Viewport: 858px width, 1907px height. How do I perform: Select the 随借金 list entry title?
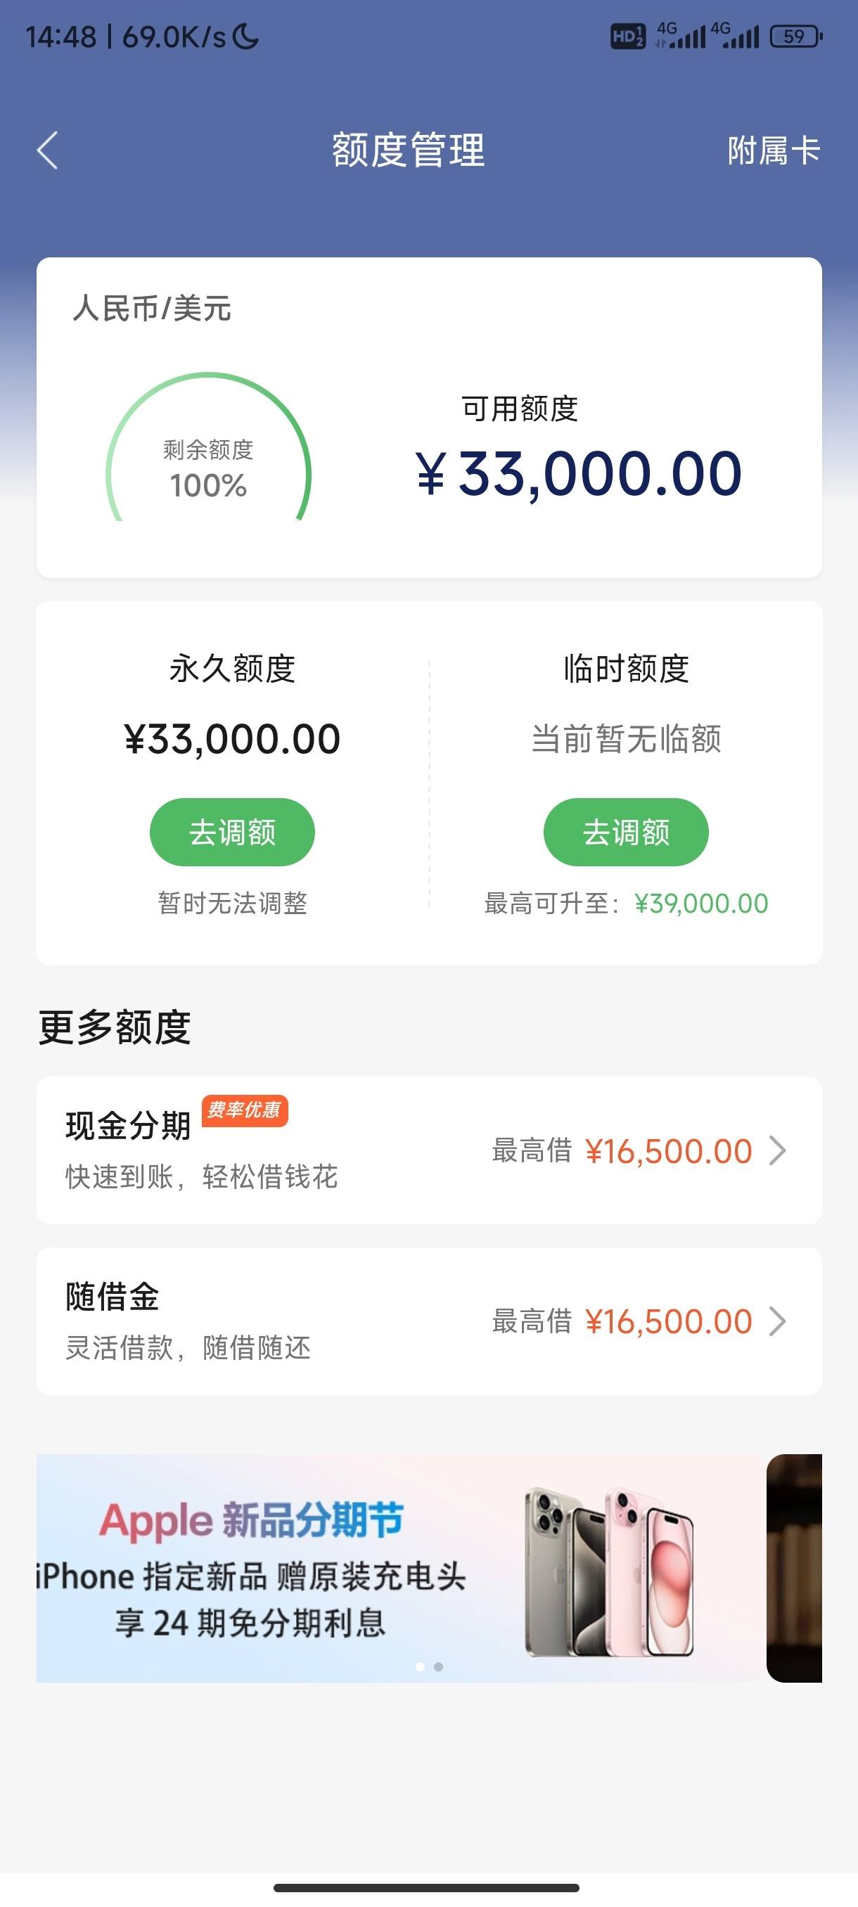coord(113,1296)
